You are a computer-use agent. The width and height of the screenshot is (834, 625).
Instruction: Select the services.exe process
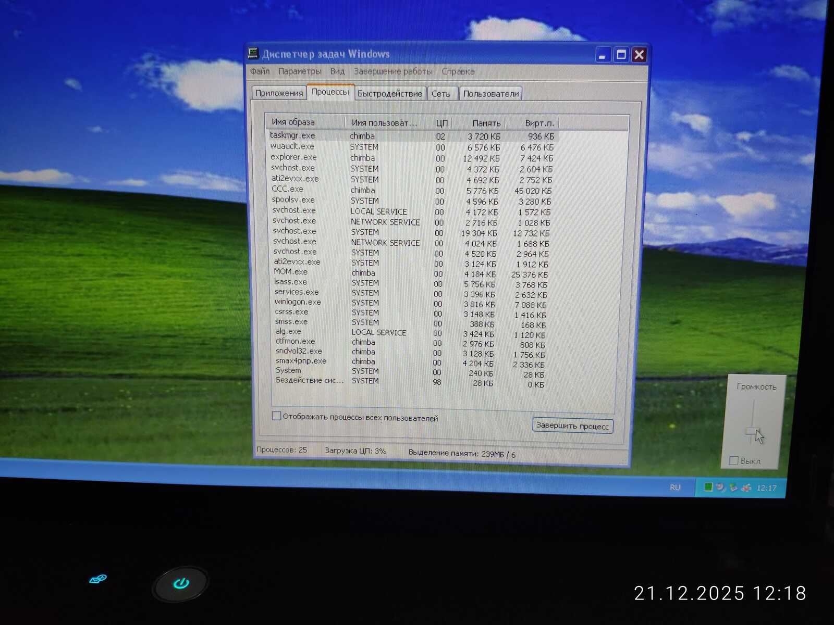tap(412, 293)
